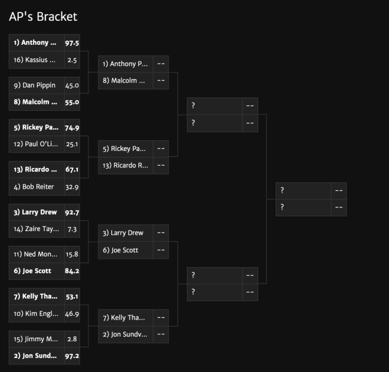Select 2) Jon Sund... with 97.2
The image size is (389, 372).
[44, 356]
